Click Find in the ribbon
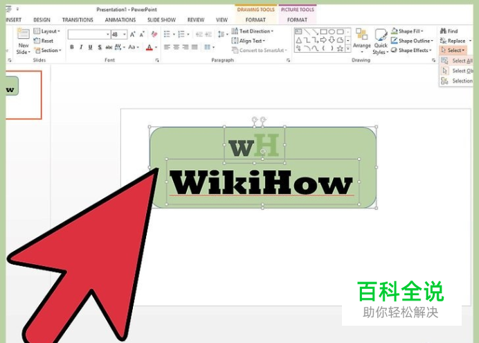The image size is (479, 343). pos(449,31)
